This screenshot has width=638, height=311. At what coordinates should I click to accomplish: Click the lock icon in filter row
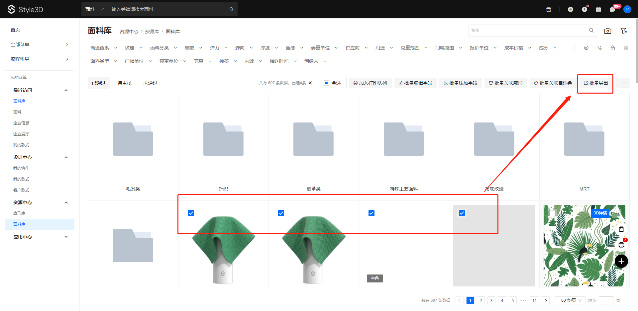[x=613, y=48]
